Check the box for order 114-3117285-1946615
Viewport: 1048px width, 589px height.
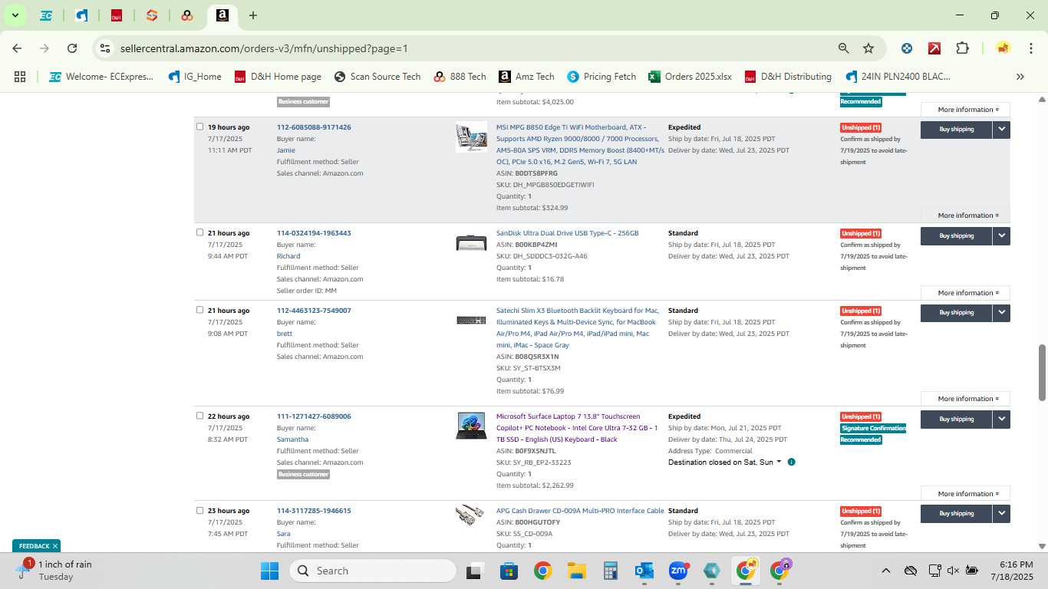click(199, 510)
